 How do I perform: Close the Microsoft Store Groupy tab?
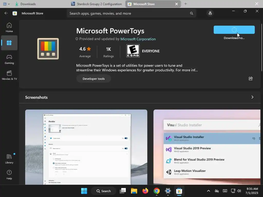176,4
